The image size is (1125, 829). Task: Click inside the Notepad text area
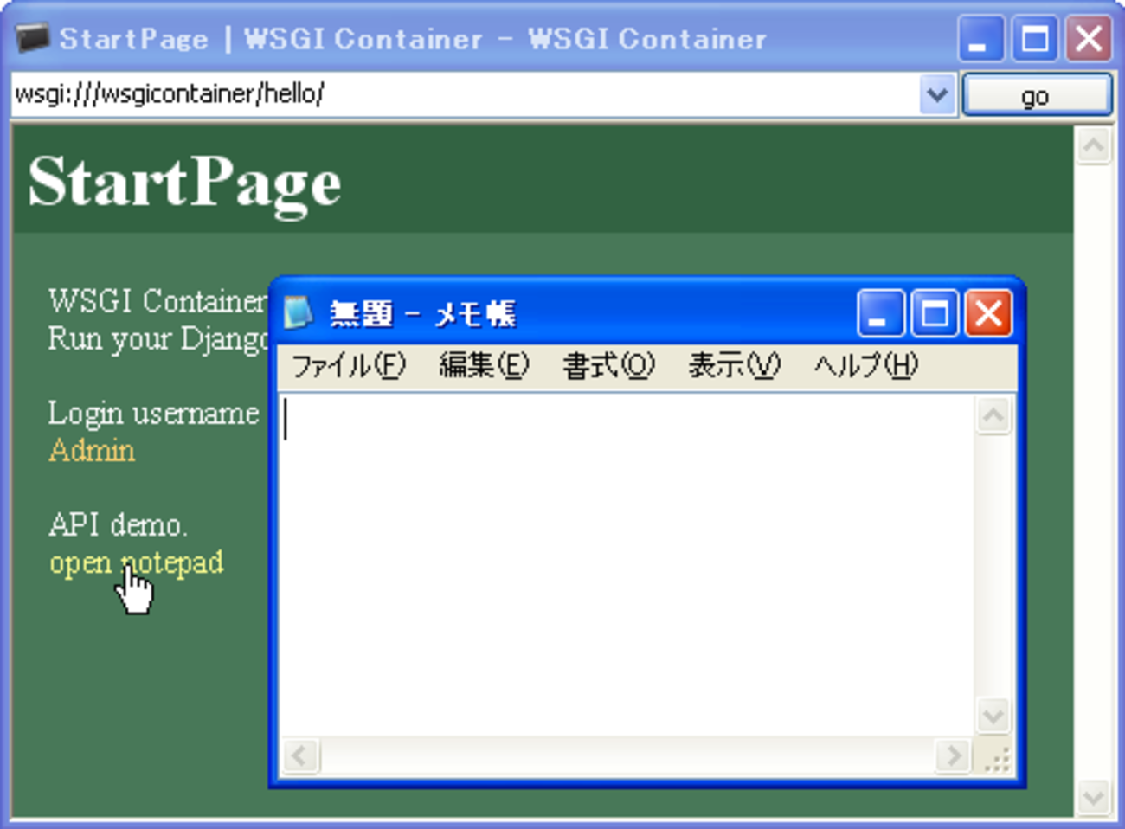pyautogui.click(x=623, y=562)
